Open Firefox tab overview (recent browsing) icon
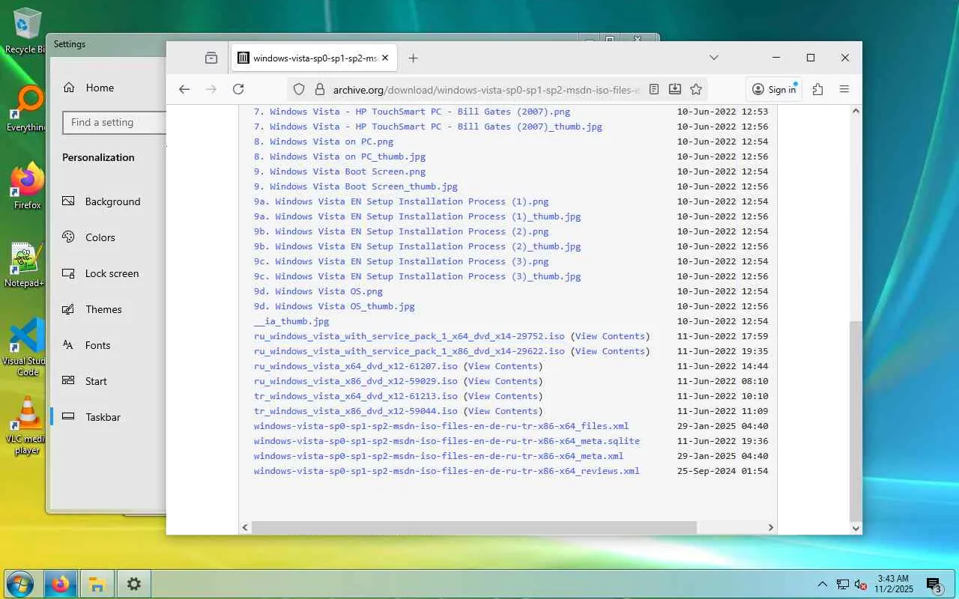Viewport: 959px width, 599px height. pos(211,58)
